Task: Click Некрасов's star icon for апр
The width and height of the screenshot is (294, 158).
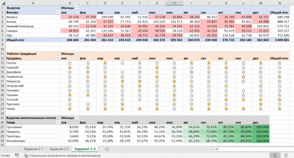Action: [x=122, y=81]
